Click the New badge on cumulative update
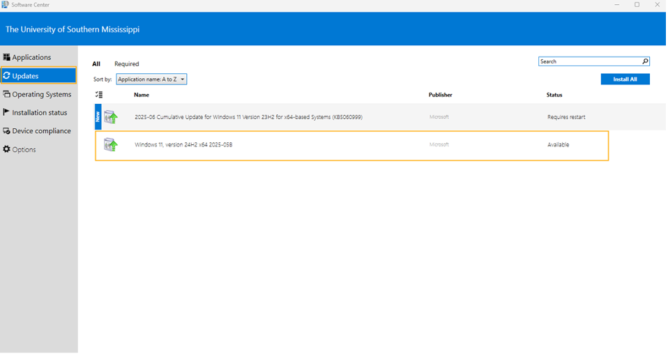The width and height of the screenshot is (668, 354). pos(98,116)
